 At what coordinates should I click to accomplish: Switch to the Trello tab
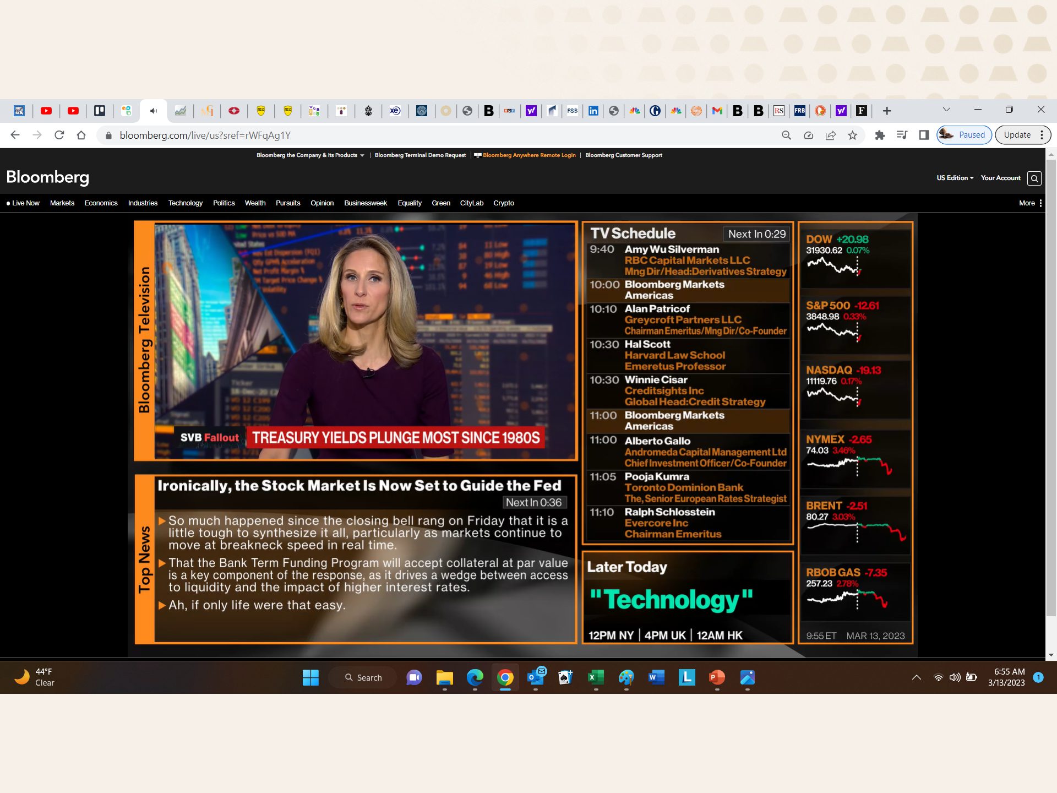pos(100,111)
